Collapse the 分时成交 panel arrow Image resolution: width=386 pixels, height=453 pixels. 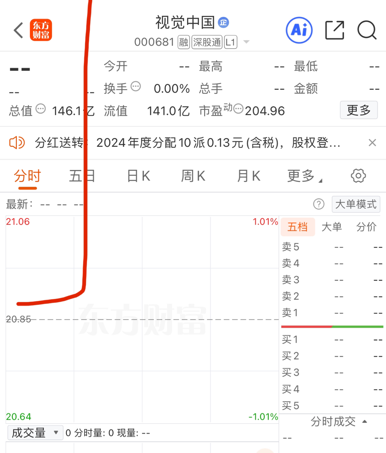(365, 422)
